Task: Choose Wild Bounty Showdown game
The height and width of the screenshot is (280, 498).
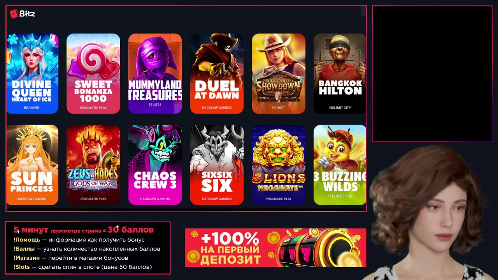Action: pos(279,73)
